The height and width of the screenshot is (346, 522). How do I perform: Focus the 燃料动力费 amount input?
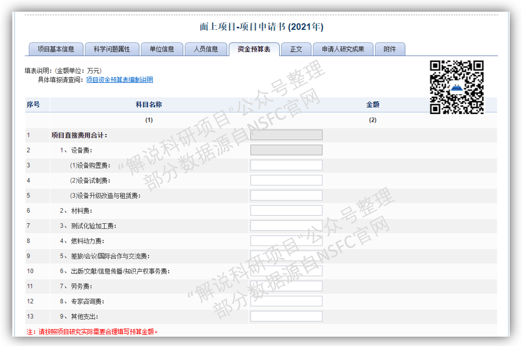286,241
